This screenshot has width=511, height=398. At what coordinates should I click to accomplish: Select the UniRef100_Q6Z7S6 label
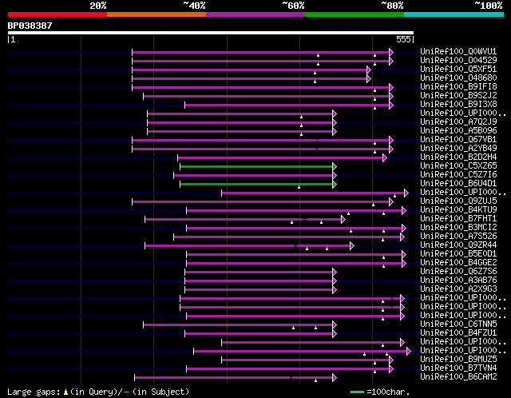coord(458,272)
